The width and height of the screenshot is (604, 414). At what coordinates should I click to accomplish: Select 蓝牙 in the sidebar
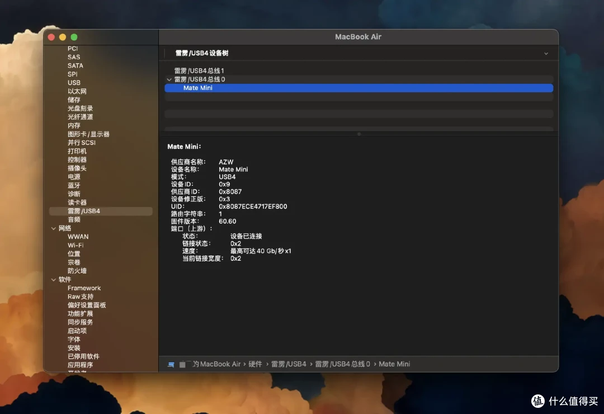74,185
